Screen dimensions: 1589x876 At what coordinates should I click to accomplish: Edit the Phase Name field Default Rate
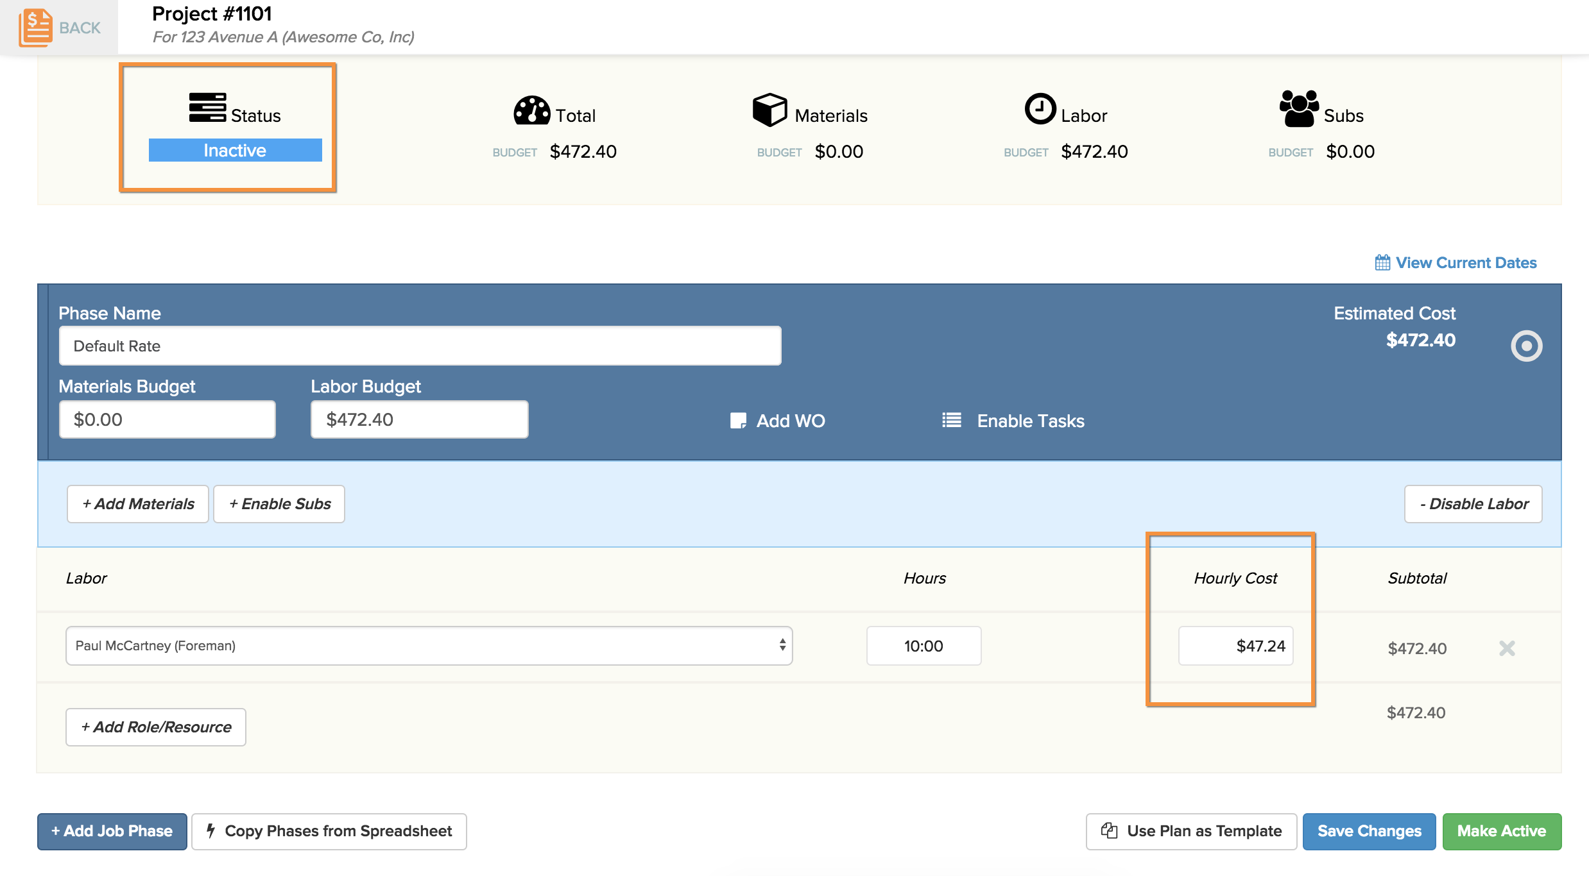tap(420, 346)
